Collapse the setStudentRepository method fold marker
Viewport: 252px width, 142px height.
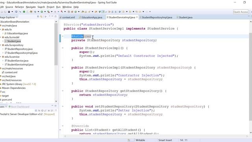pos(63,106)
